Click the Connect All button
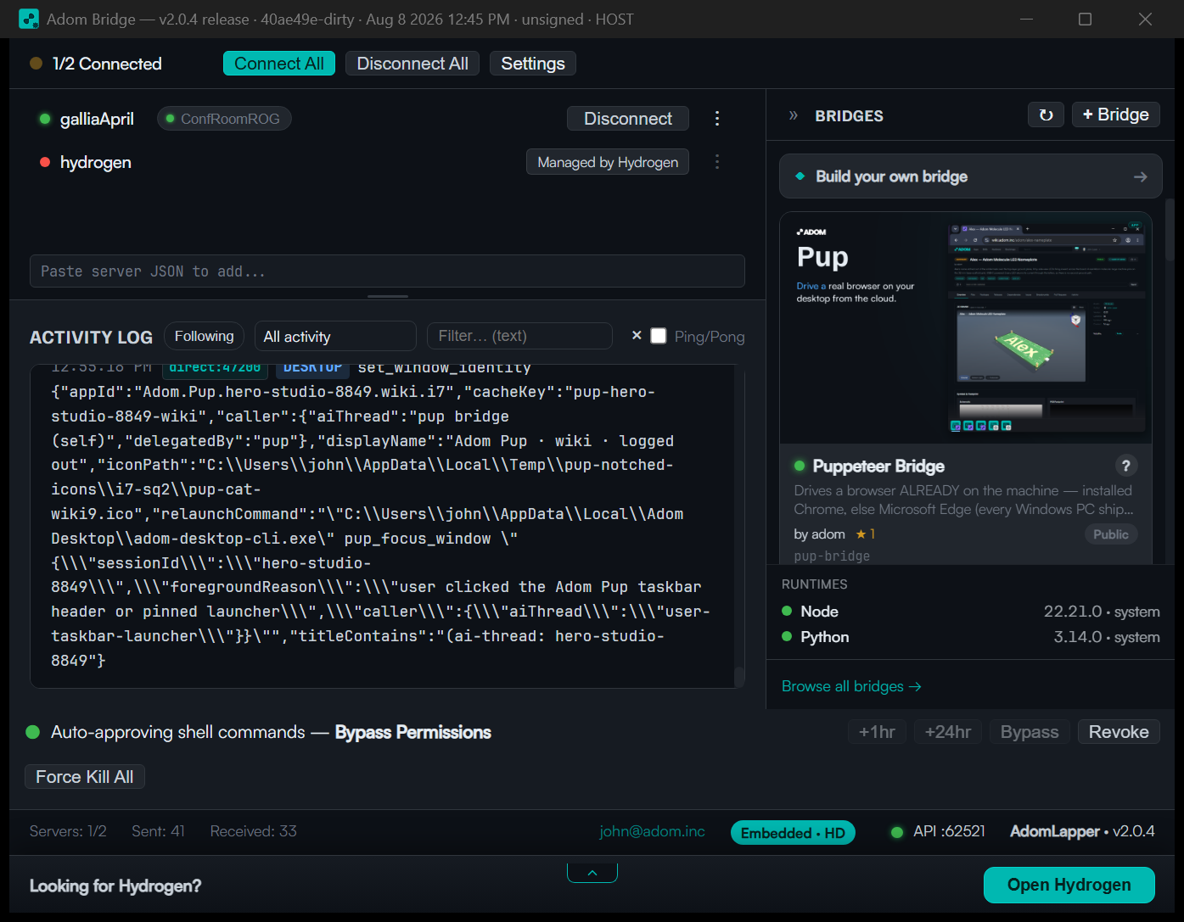The width and height of the screenshot is (1184, 922). click(279, 64)
